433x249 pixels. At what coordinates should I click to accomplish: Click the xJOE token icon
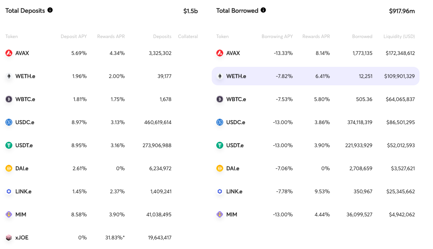[9, 237]
